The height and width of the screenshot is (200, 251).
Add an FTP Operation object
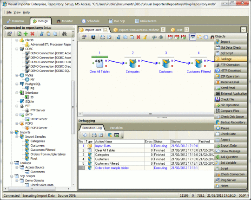(x=231, y=65)
